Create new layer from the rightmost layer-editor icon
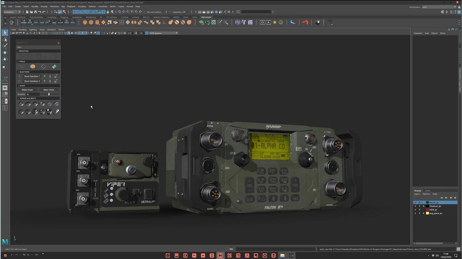The height and width of the screenshot is (259, 462). 455,198
